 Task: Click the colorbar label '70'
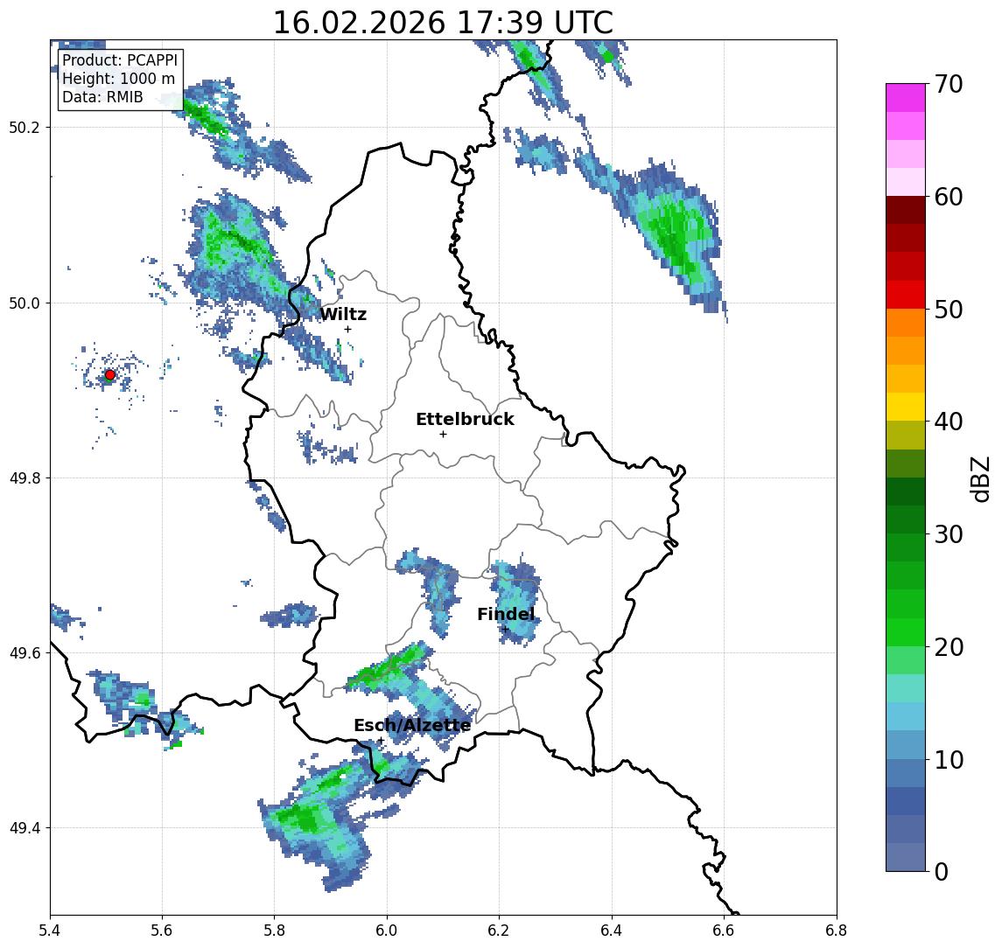point(948,84)
